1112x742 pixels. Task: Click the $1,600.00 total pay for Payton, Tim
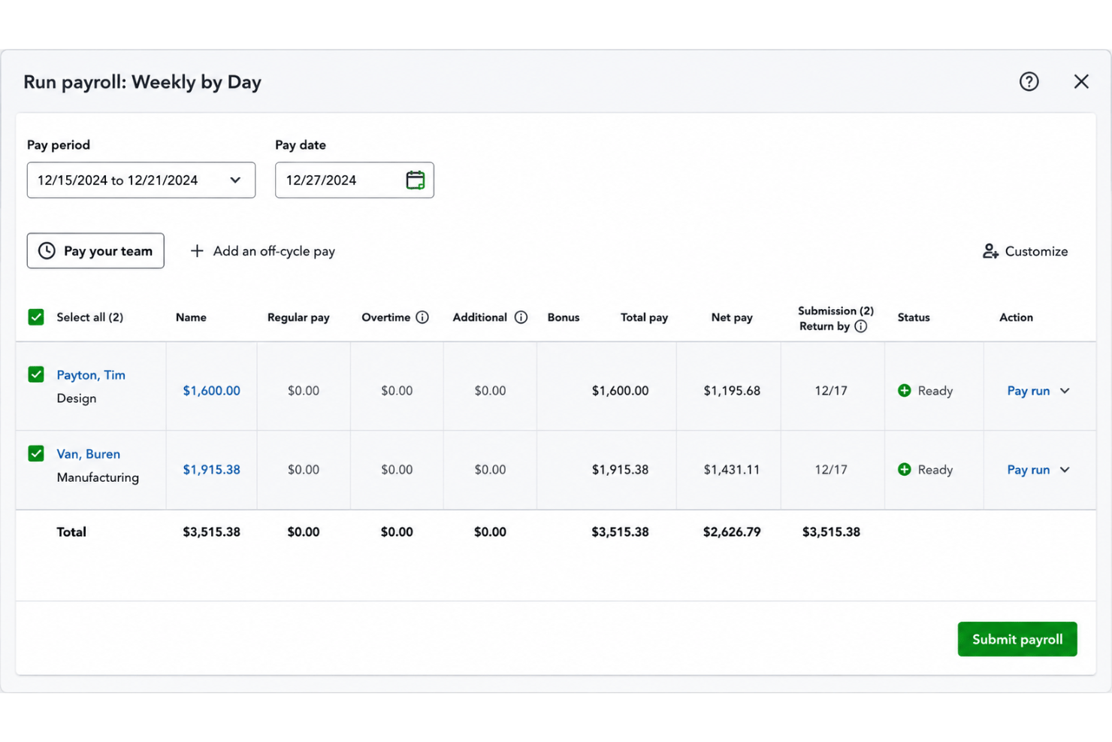620,391
